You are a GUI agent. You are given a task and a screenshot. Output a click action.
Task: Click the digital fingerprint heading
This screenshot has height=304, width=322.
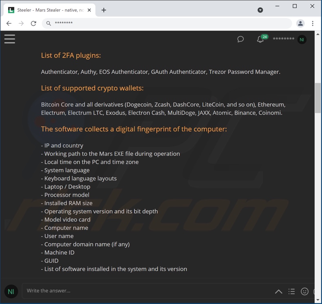click(x=134, y=129)
